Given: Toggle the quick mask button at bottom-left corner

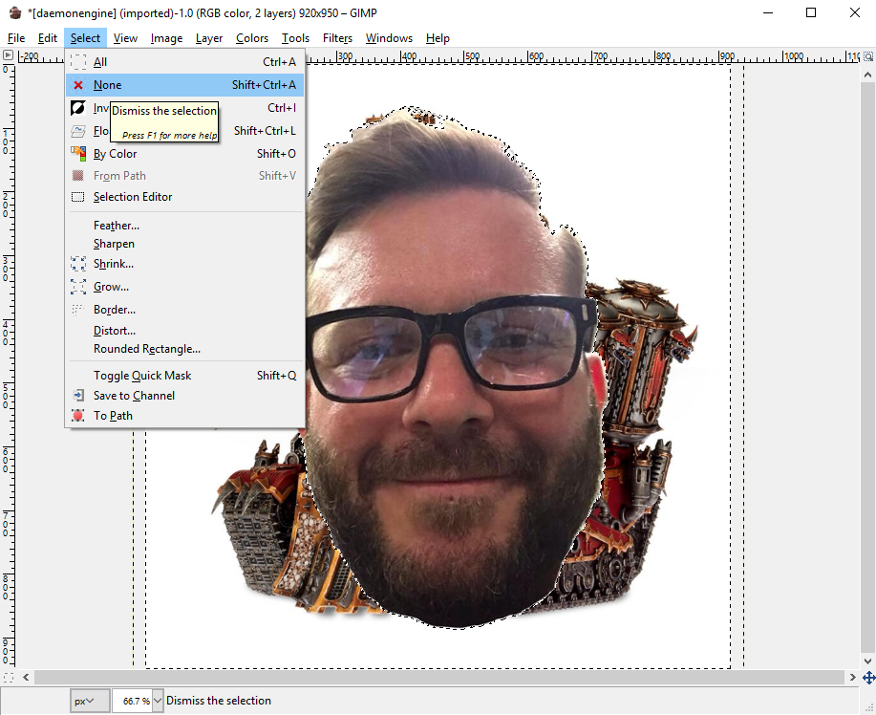Looking at the screenshot, I should 8,677.
